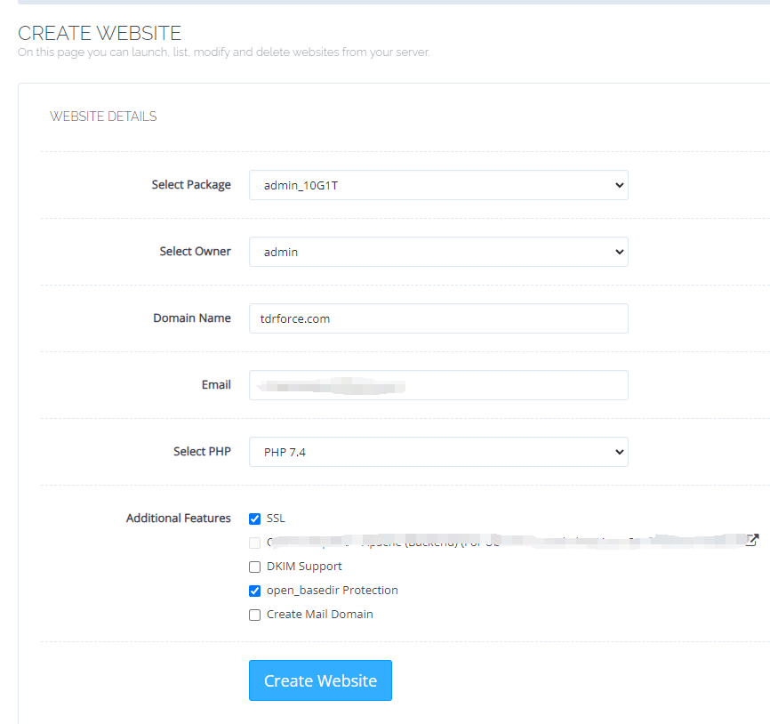The image size is (770, 724).
Task: Disable open_basedir Protection checkbox
Action: [255, 591]
